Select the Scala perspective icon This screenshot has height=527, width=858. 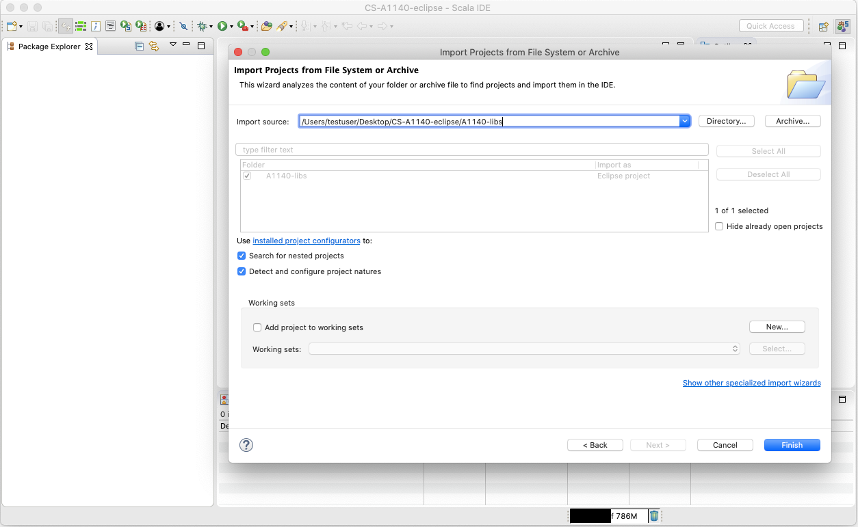coord(843,26)
